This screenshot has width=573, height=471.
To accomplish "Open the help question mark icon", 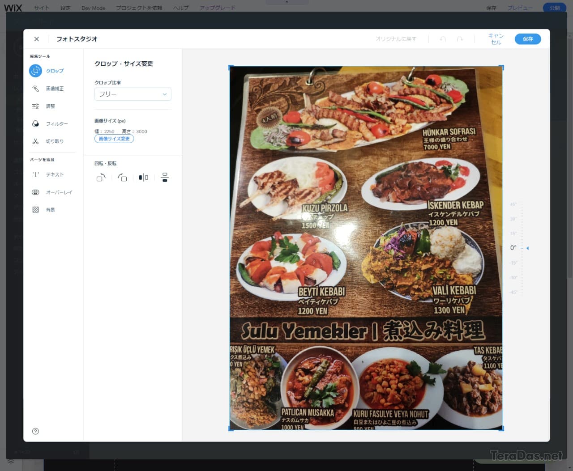I will click(35, 431).
